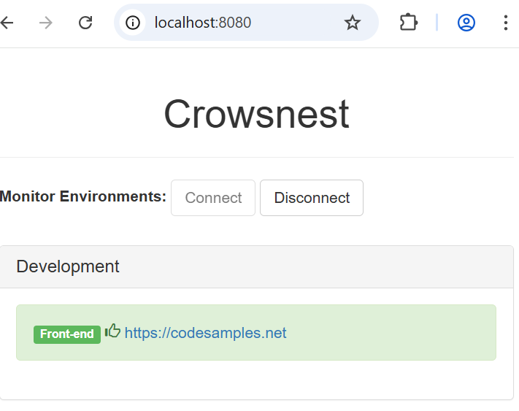Viewport: 519px width, 411px height.
Task: View site information for localhost
Action: pyautogui.click(x=132, y=23)
